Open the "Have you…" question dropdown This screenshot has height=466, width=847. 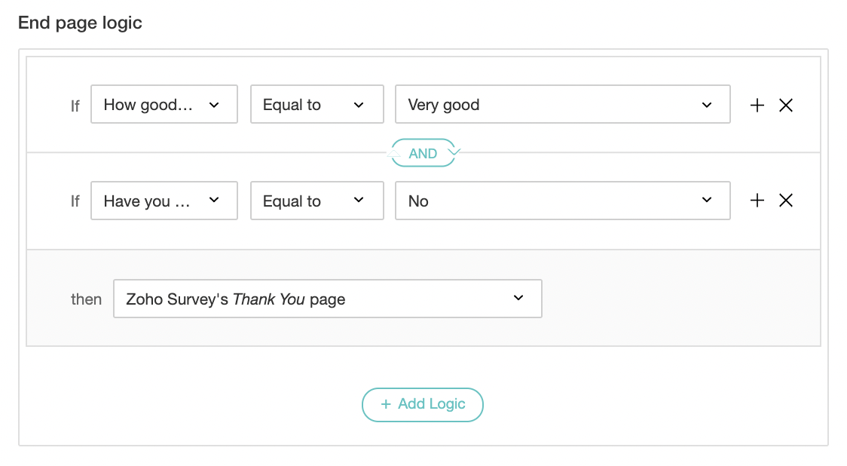click(x=164, y=201)
